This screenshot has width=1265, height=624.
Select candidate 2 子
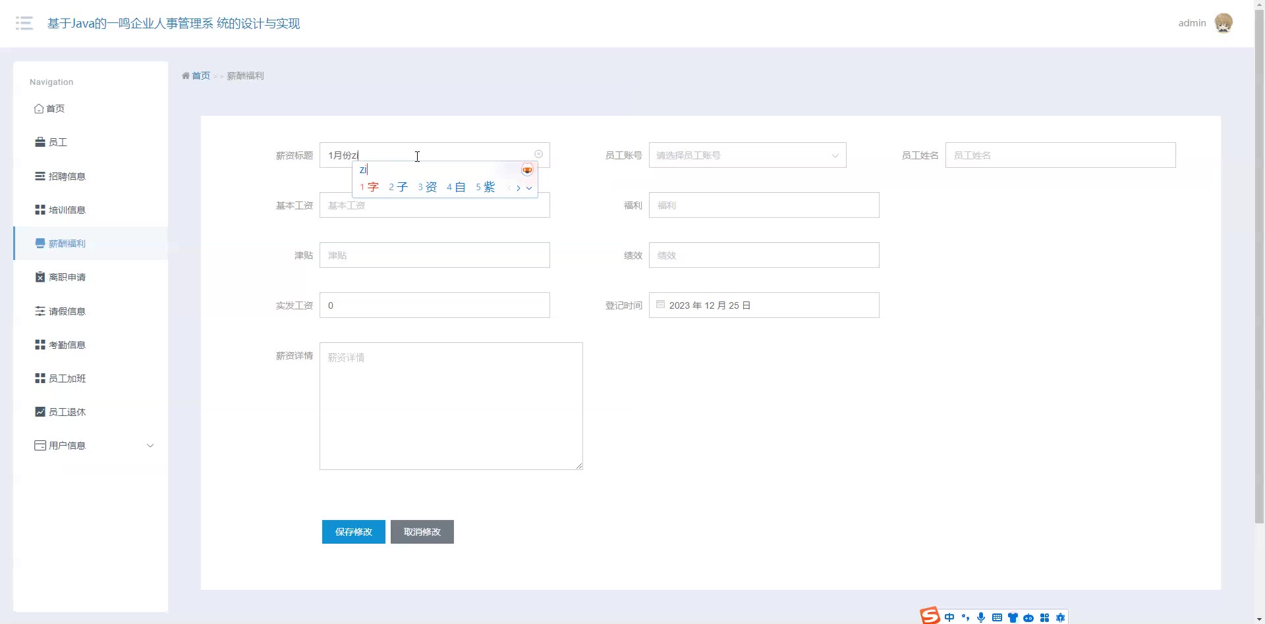click(x=398, y=188)
